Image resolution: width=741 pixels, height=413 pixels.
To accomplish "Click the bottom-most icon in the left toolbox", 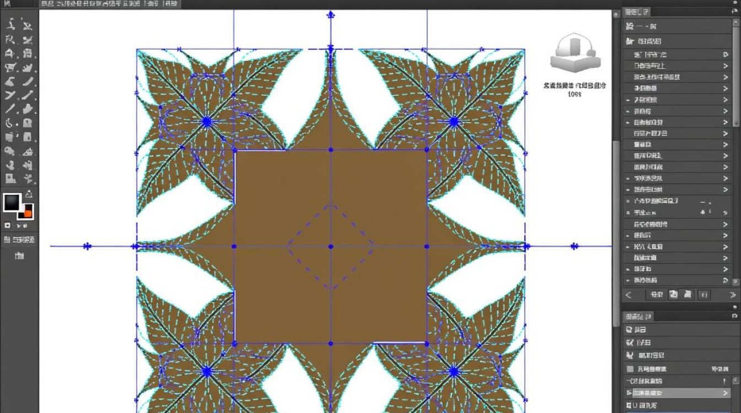I will (x=19, y=256).
